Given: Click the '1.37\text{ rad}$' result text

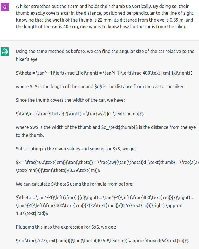Looking at the screenshot, I should pyautogui.click(x=32, y=213).
